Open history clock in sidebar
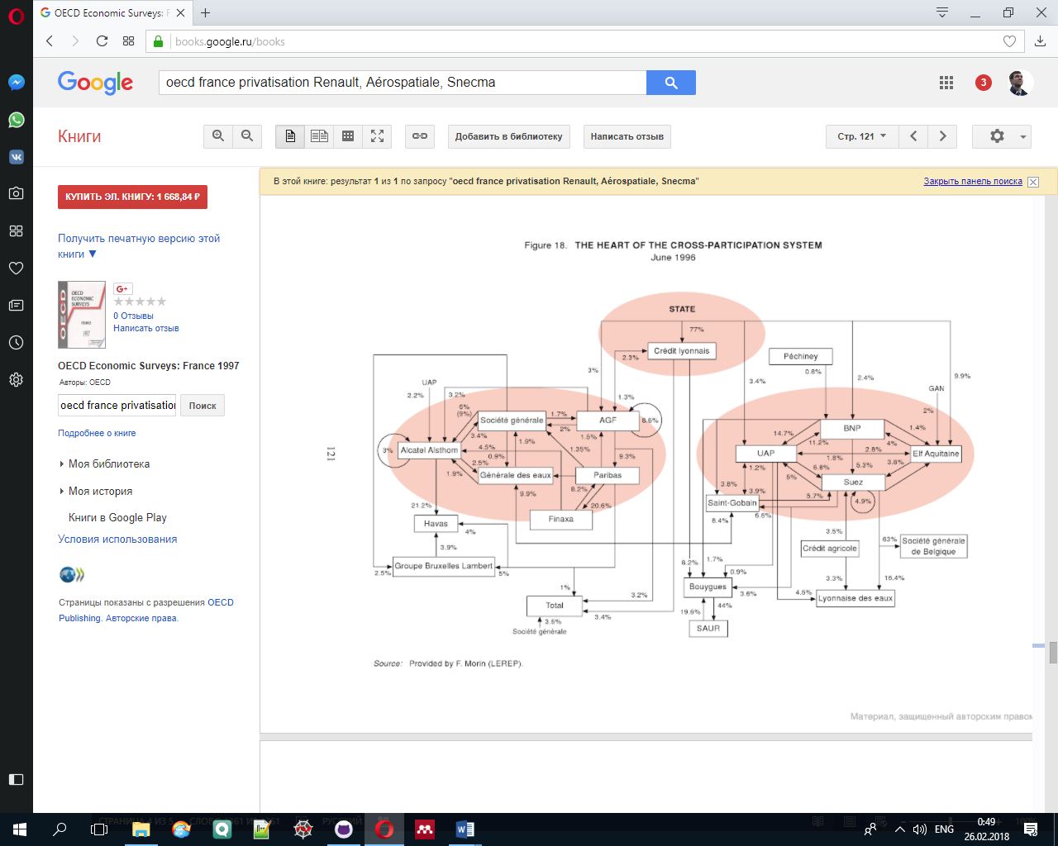Screen dimensions: 1058x846 16,342
